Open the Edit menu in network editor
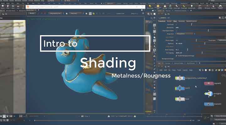 (x=165, y=70)
